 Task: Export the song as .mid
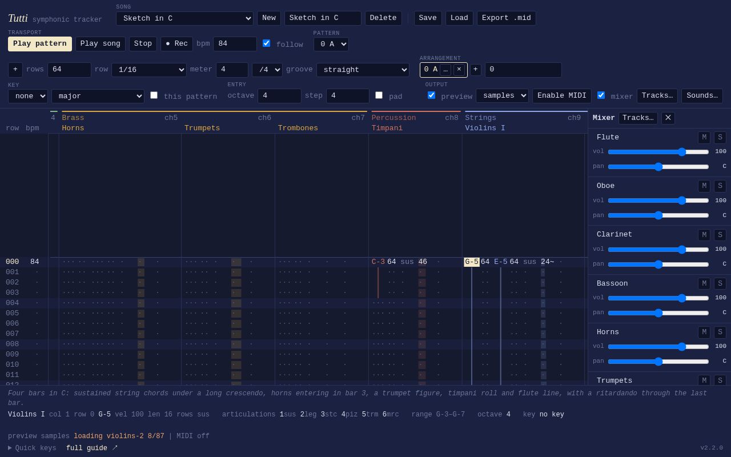click(507, 18)
